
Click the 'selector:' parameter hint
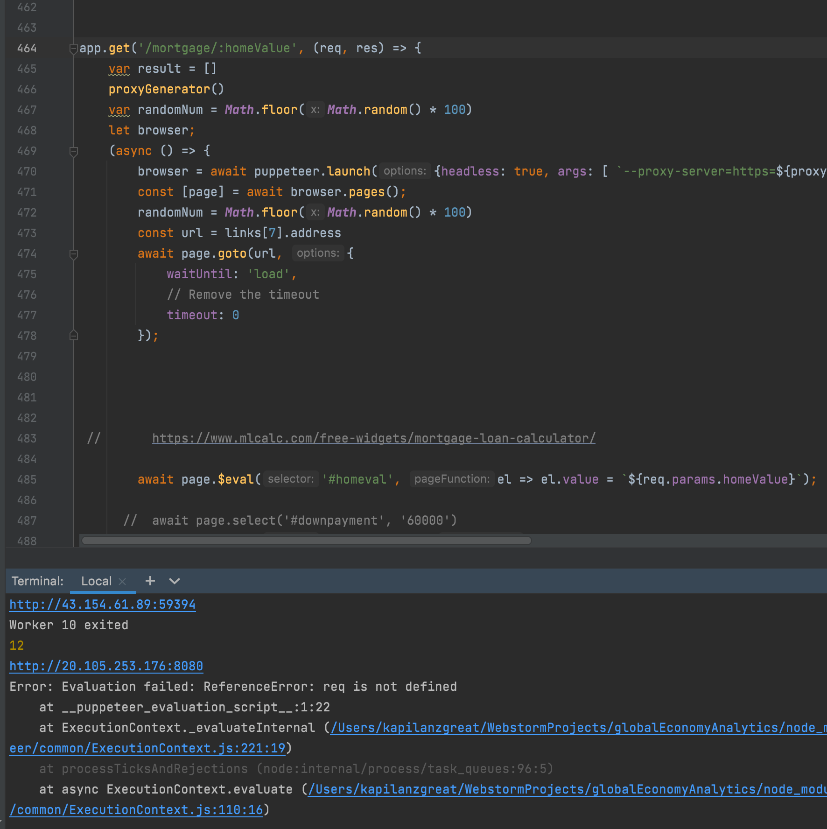click(291, 479)
